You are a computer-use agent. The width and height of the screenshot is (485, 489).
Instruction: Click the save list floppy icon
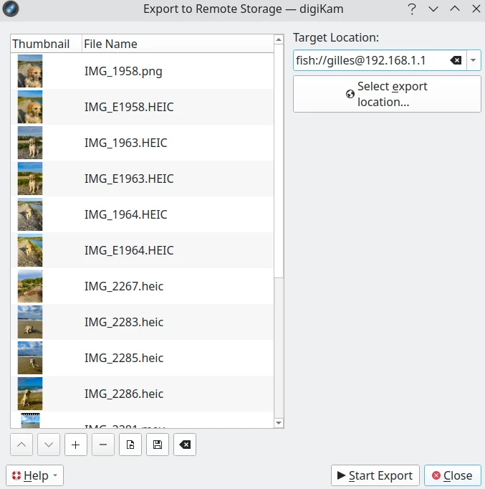tap(158, 445)
